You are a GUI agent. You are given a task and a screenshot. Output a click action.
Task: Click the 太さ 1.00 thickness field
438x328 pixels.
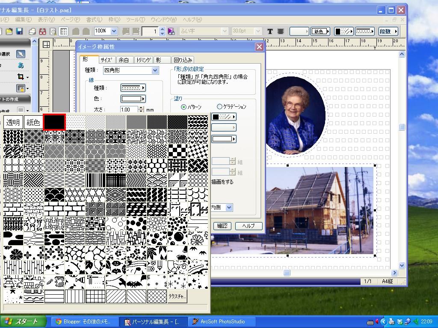(x=129, y=109)
